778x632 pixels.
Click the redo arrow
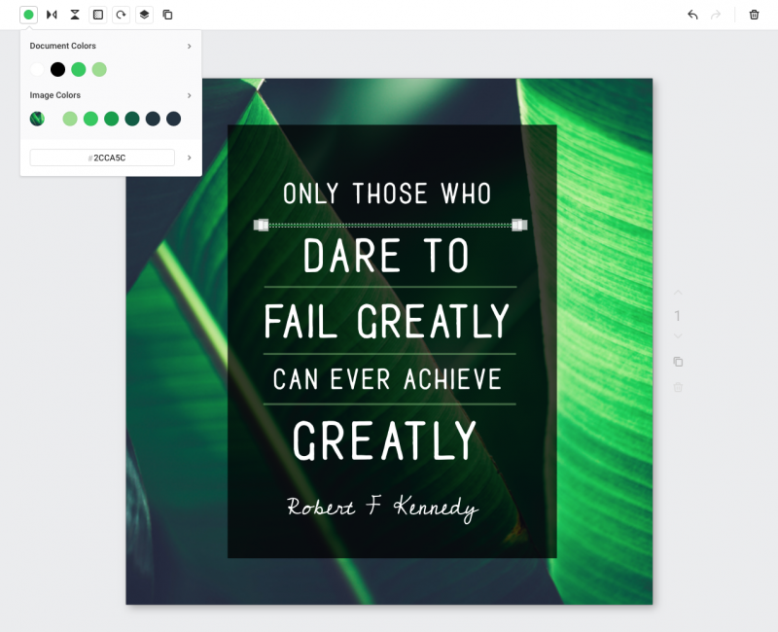(x=716, y=15)
